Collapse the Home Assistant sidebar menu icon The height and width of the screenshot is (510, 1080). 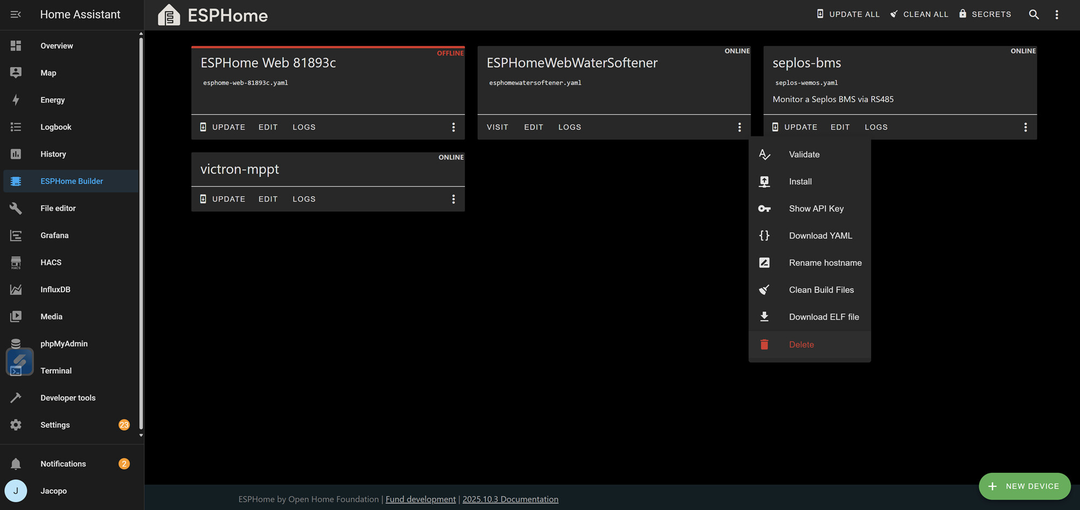(16, 15)
